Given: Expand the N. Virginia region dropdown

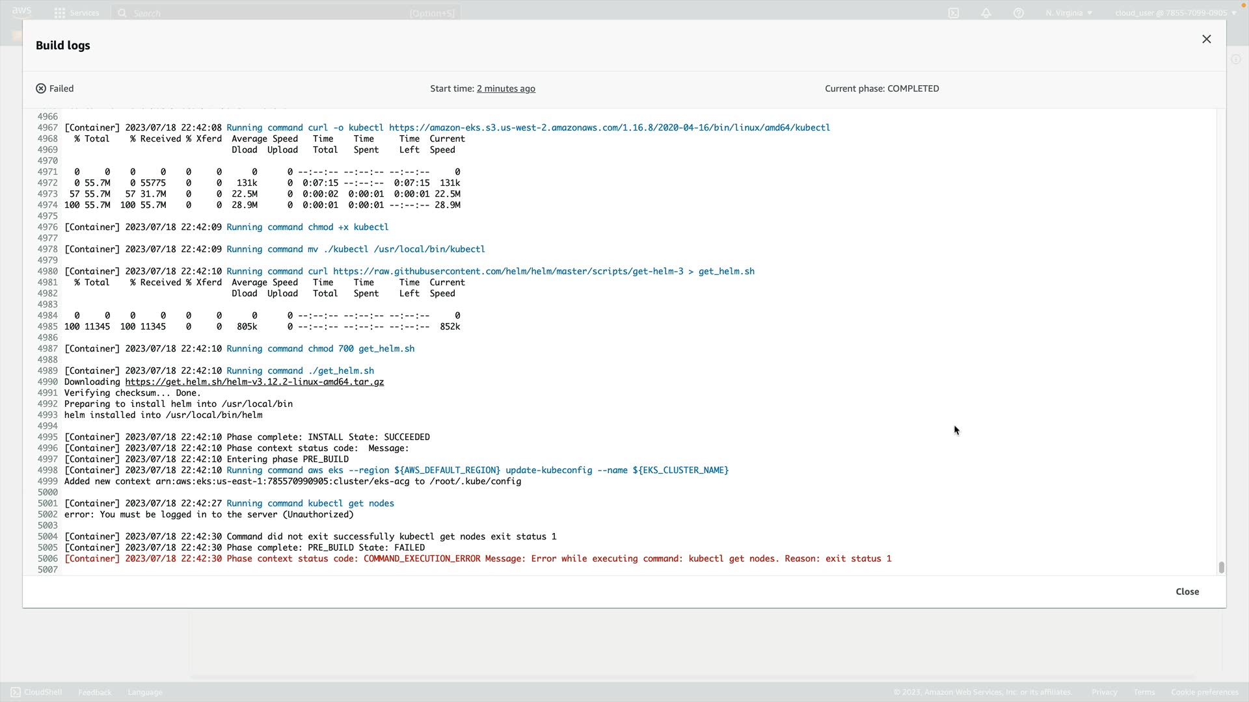Looking at the screenshot, I should click(1069, 13).
